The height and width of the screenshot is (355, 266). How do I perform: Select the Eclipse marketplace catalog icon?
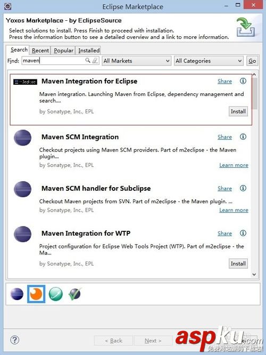tap(17, 294)
